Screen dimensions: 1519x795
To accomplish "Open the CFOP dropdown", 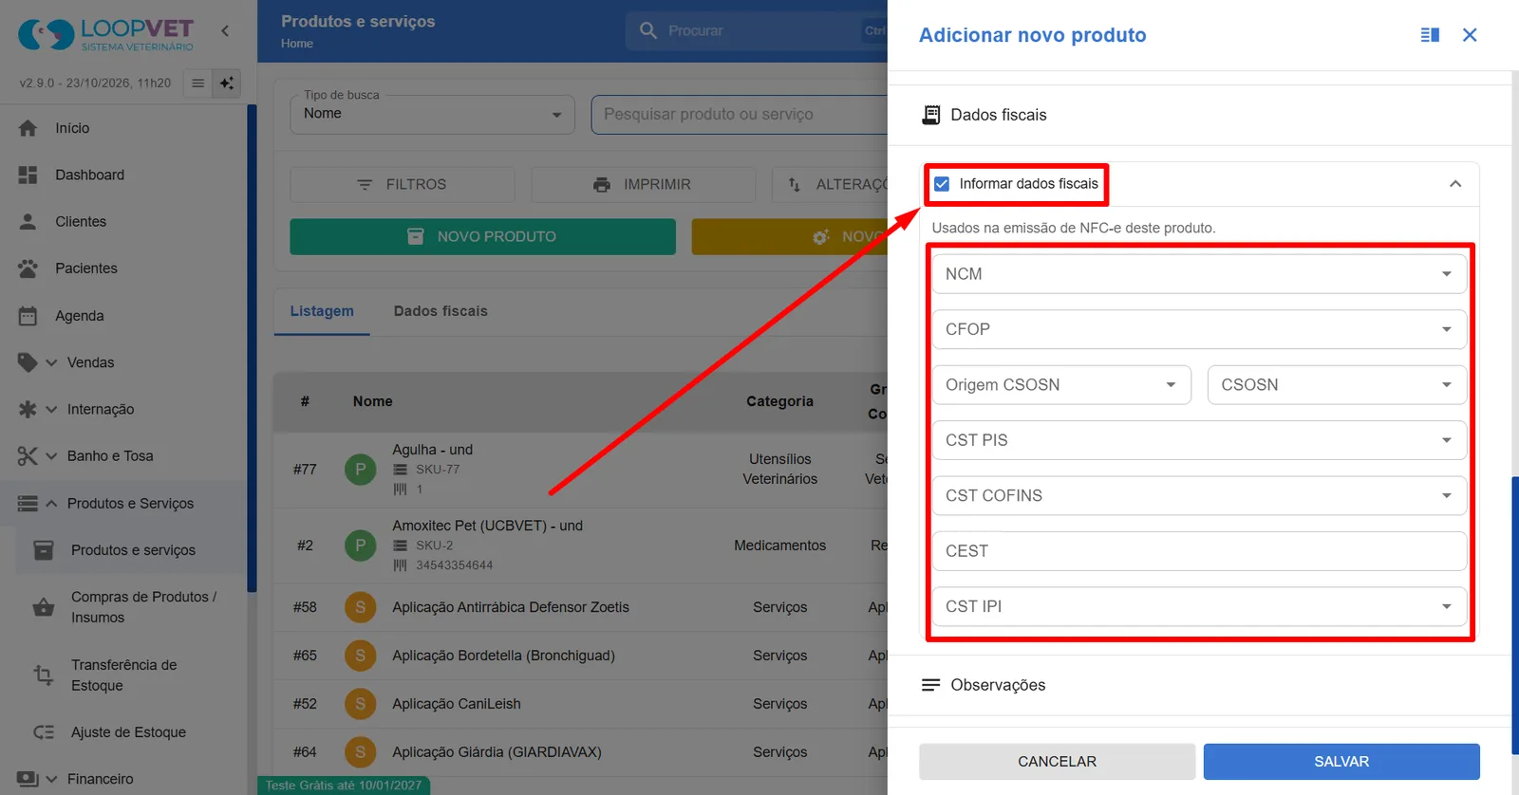I will point(1200,329).
